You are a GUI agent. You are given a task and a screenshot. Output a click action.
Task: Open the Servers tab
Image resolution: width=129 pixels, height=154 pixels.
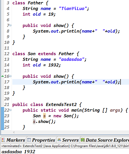pyautogui.click(x=68, y=140)
